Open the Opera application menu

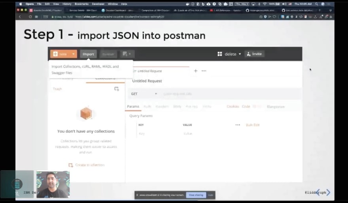click(30, 4)
